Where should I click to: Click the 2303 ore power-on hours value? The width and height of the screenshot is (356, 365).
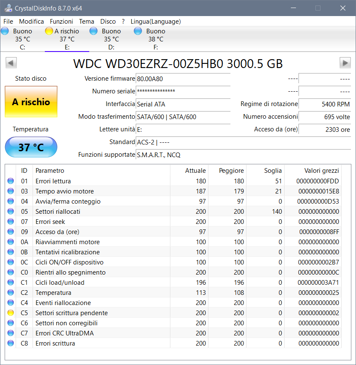pos(325,129)
